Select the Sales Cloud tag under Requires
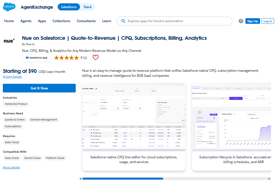This screenshot has height=181, width=275. tap(12, 142)
